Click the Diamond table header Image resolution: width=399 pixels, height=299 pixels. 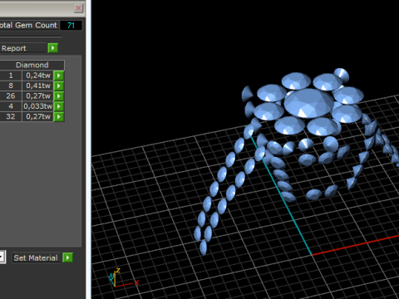coord(32,65)
